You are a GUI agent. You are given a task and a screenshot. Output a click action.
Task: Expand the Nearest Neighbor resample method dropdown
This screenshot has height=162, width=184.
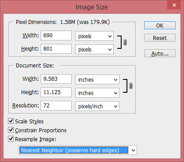(x=78, y=150)
